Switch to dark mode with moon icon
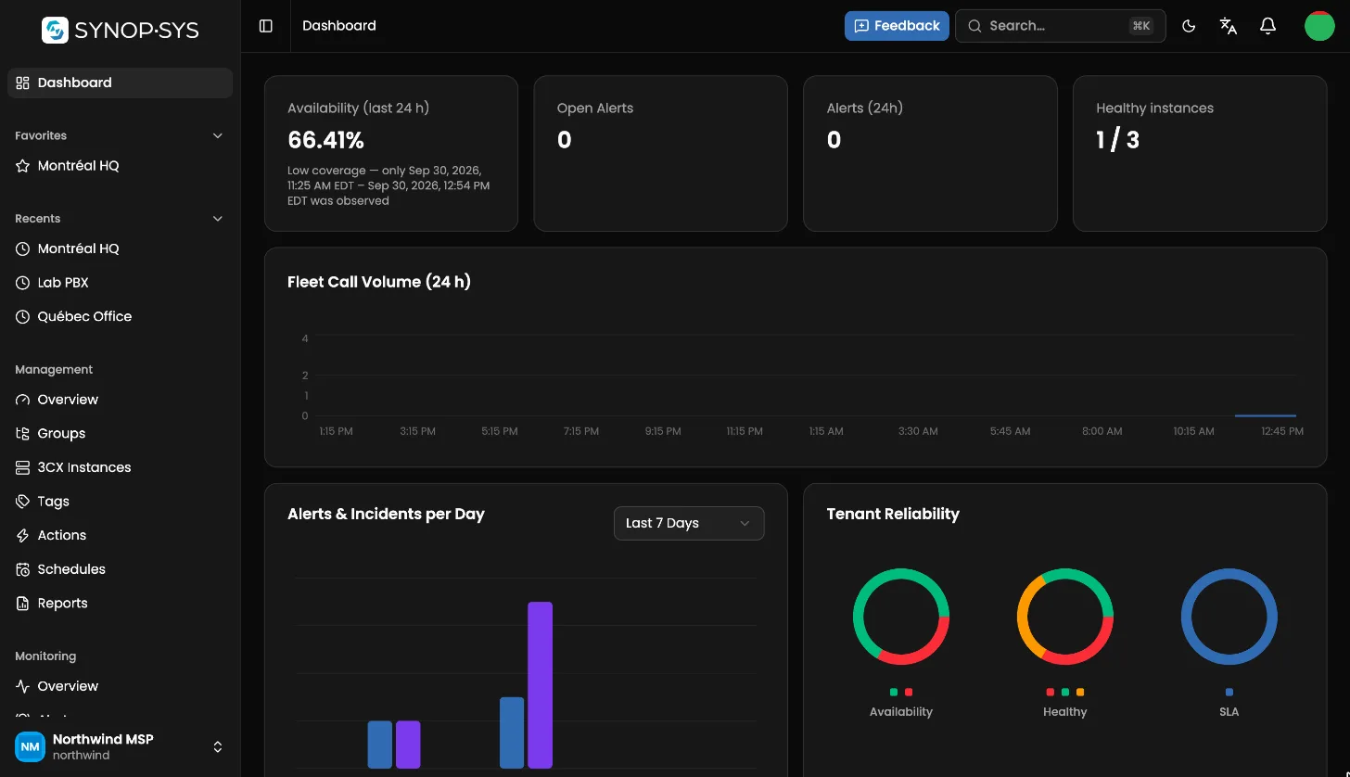The height and width of the screenshot is (777, 1350). [x=1189, y=26]
